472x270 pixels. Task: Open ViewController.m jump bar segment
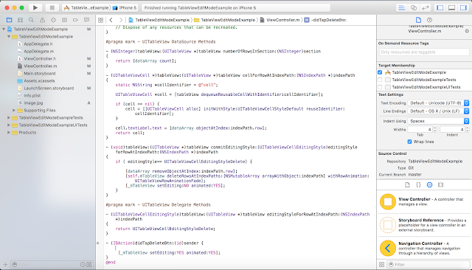[280, 20]
